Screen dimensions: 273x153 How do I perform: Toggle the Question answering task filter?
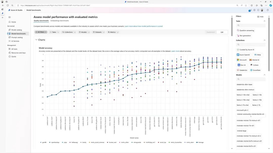245,30
